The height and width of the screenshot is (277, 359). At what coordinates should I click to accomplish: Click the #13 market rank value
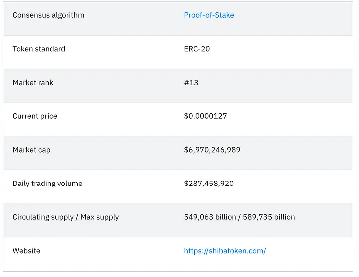pyautogui.click(x=191, y=83)
